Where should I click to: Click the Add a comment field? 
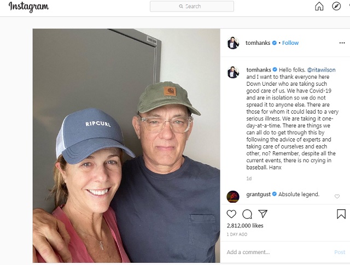[x=273, y=252]
